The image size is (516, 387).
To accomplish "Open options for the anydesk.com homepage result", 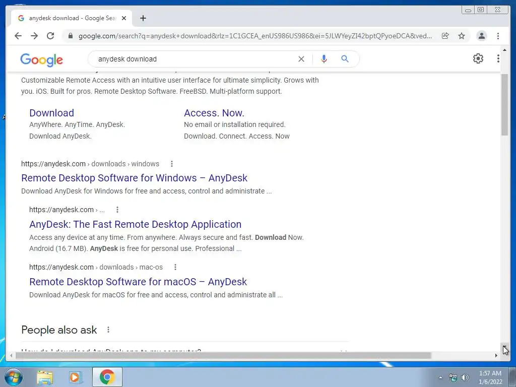I will click(117, 210).
